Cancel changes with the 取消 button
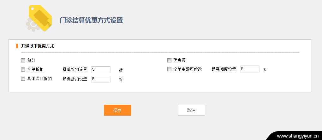This screenshot has height=140, width=322. (191, 110)
